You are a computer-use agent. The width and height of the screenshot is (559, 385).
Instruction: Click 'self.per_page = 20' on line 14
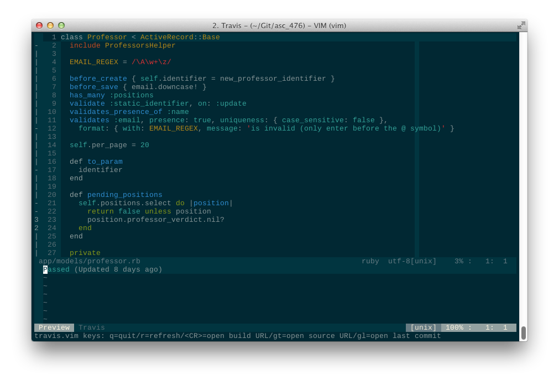[x=109, y=145]
